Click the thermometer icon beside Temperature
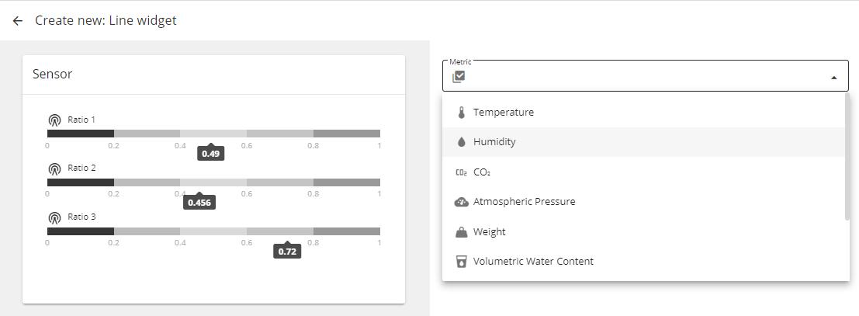This screenshot has width=859, height=316. pos(461,113)
